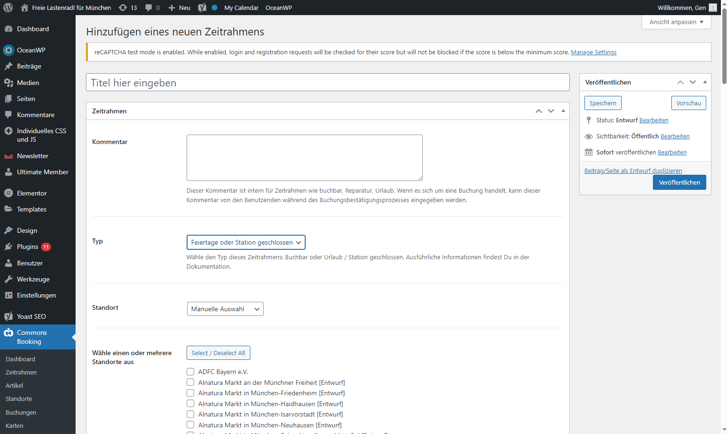
Task: Check the ADFC Bayern e.V. checkbox
Action: tap(190, 372)
